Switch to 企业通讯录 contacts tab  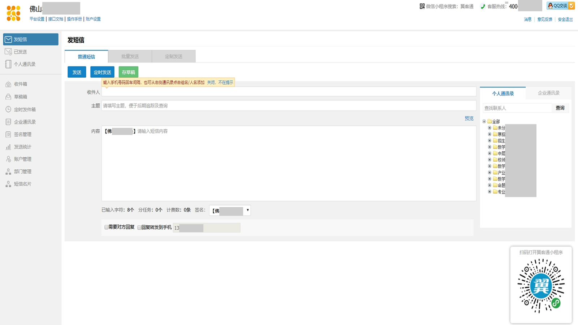(548, 93)
